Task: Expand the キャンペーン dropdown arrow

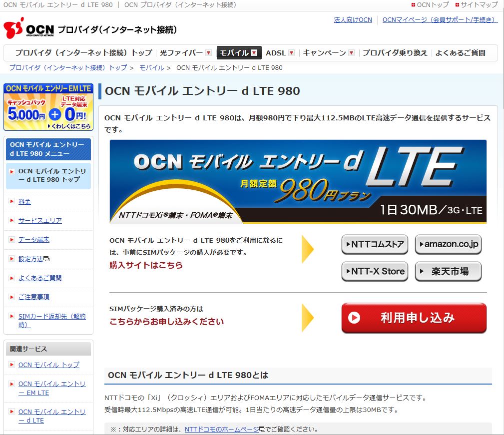Action: [x=351, y=52]
